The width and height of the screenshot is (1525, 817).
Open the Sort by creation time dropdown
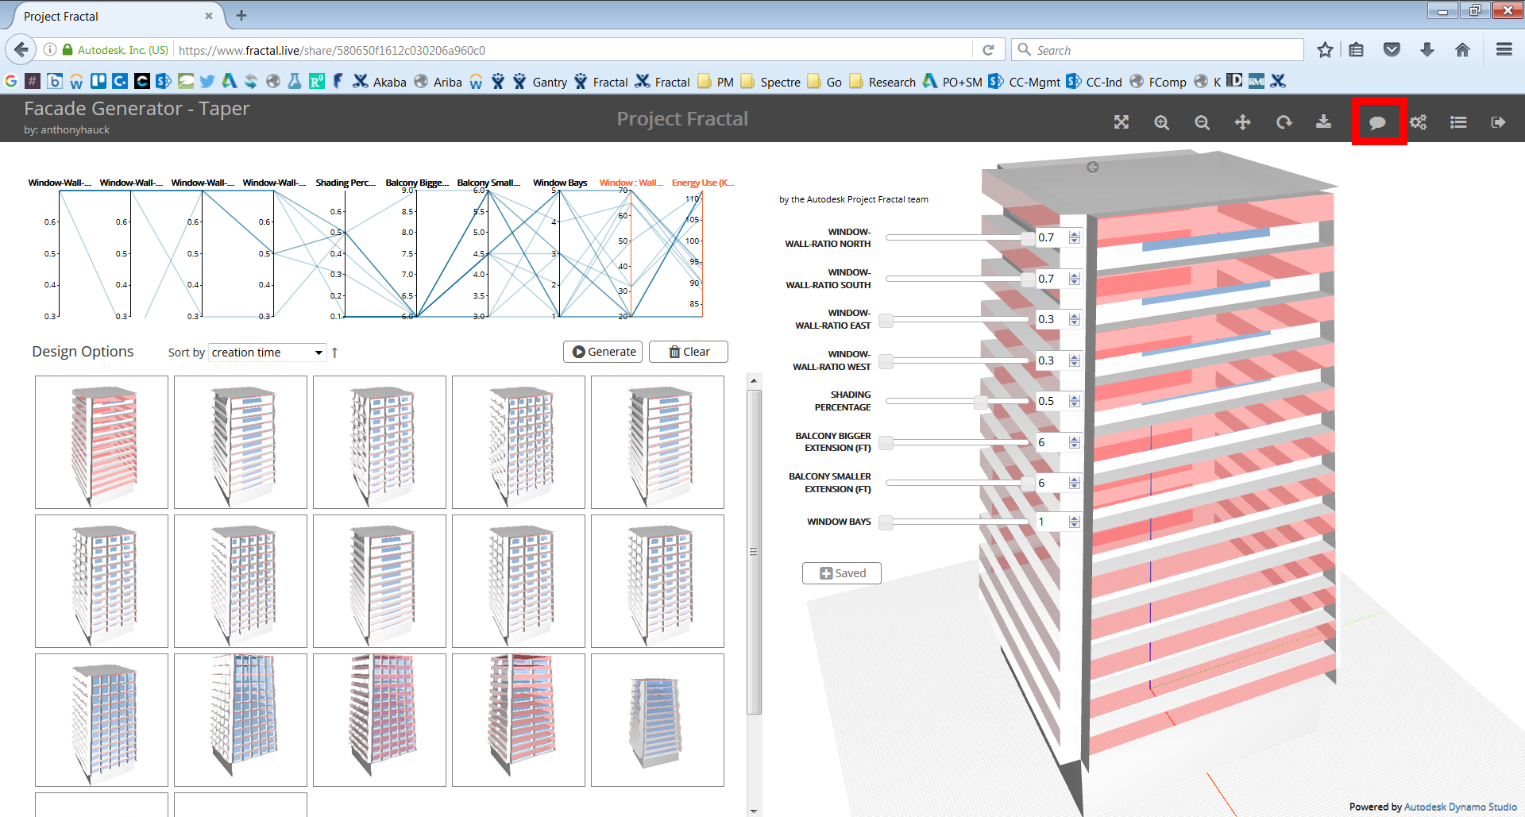(x=268, y=353)
